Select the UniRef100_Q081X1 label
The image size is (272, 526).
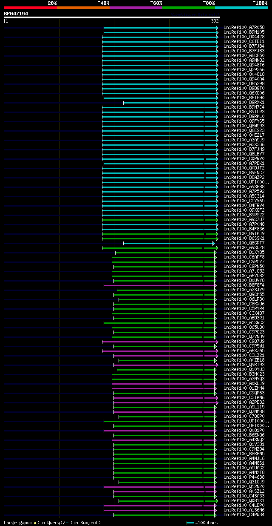pyautogui.click(x=244, y=500)
